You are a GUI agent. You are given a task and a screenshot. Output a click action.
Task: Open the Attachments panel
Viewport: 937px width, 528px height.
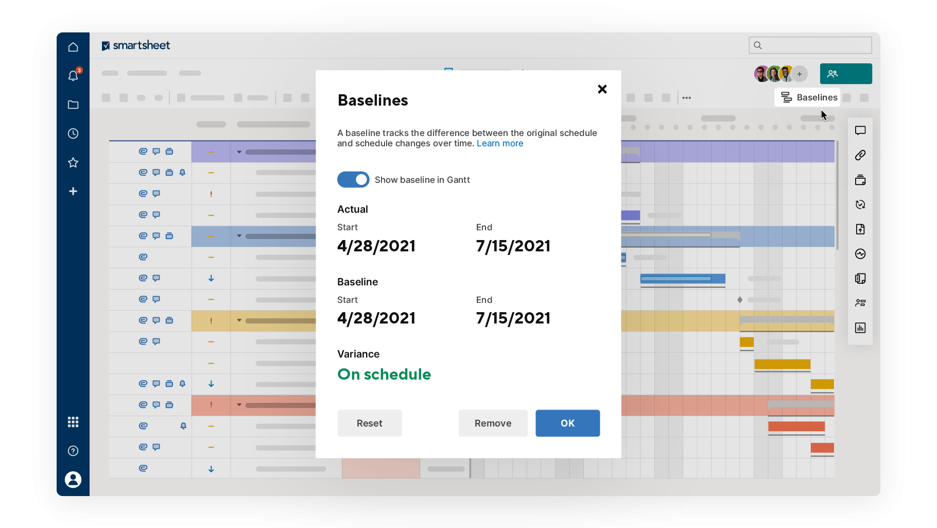click(860, 155)
